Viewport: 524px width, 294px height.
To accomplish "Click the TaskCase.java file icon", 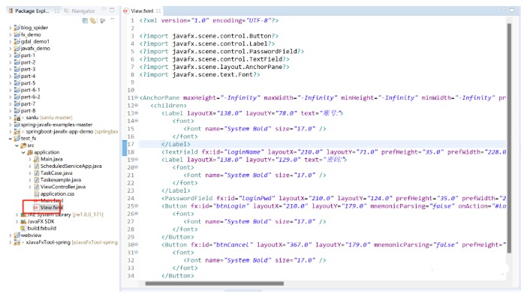I will point(37,172).
